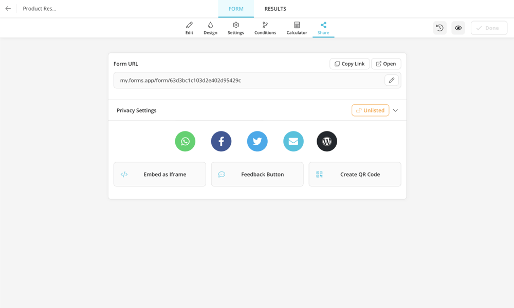
Task: Open the Calculator tool
Action: click(x=297, y=28)
